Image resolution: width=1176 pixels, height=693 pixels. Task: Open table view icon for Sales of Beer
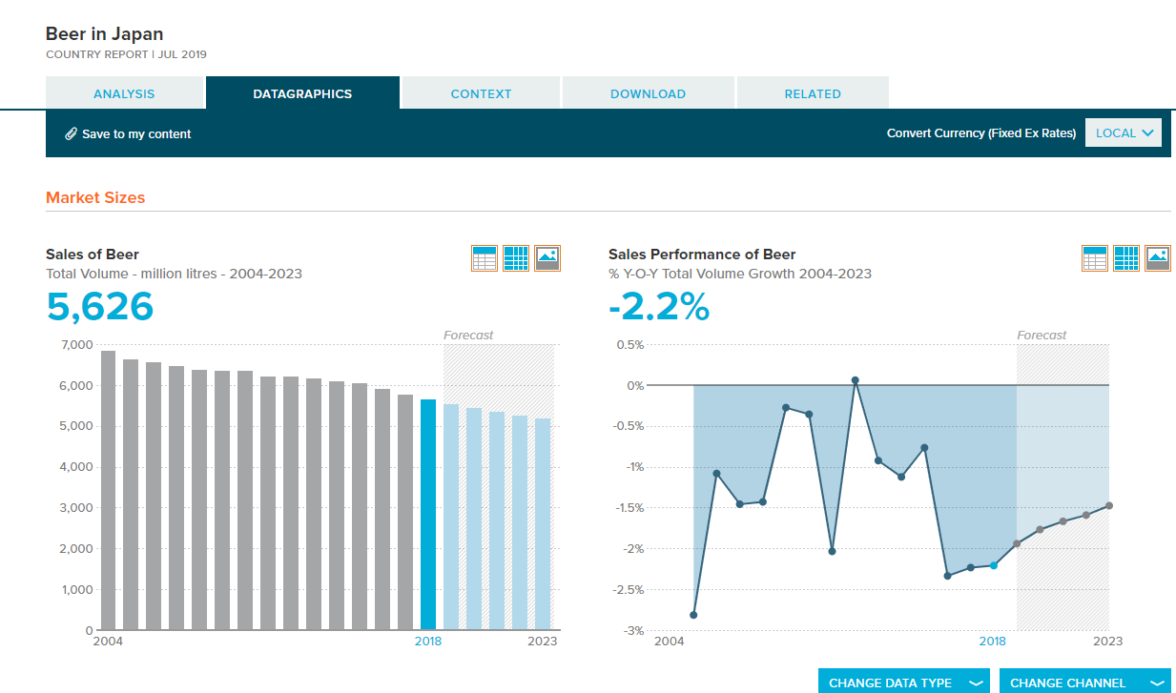coord(485,258)
